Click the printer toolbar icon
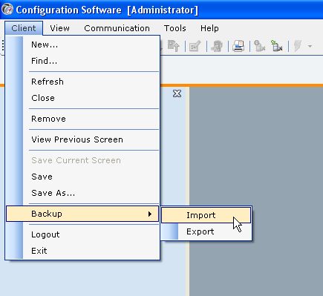323x296 pixels. point(238,46)
